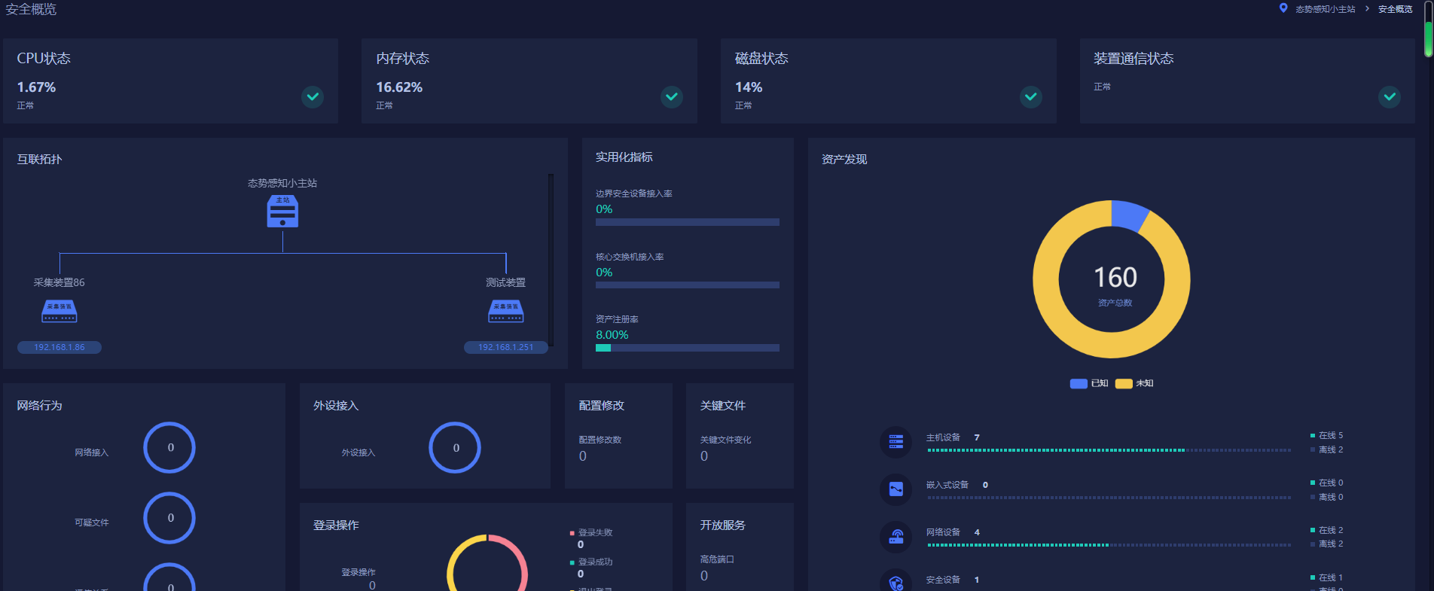Click the 资产注册率 progress bar

(x=688, y=348)
